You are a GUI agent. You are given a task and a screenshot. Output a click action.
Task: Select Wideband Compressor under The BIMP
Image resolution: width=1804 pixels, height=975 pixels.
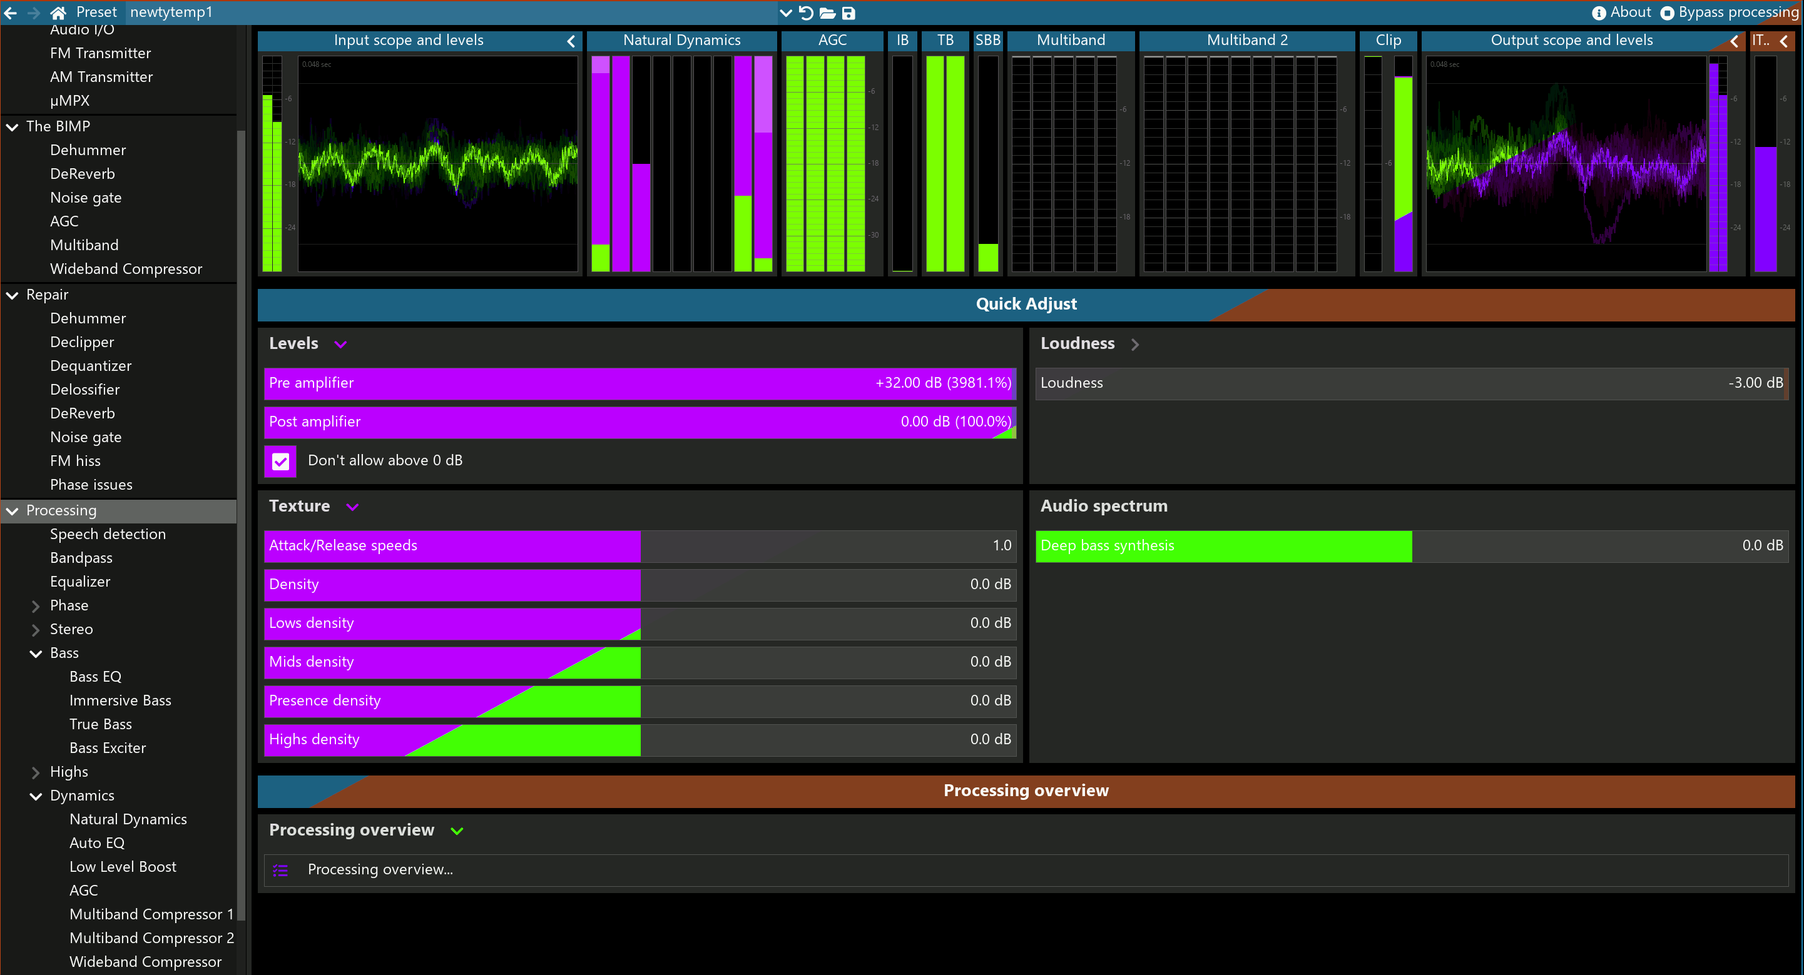(x=126, y=270)
